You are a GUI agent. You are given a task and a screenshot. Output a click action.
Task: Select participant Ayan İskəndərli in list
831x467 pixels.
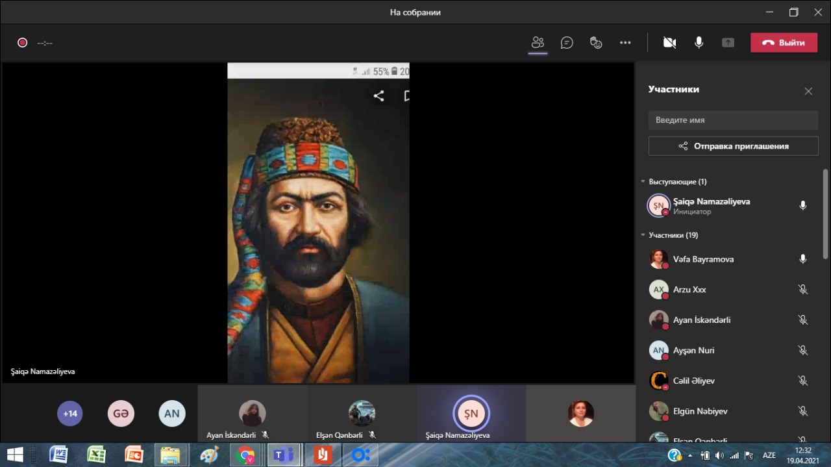728,320
